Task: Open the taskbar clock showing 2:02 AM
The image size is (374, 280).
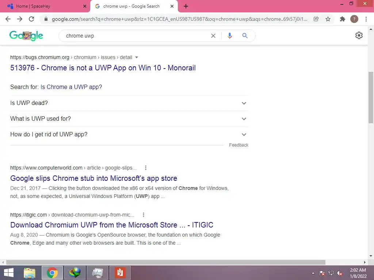Action: tap(358, 273)
